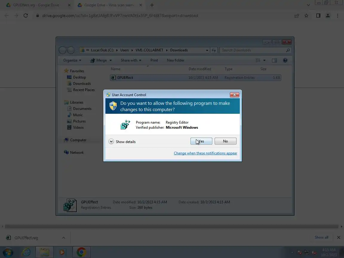The width and height of the screenshot is (344, 258).
Task: Open Windows Explorer taskbar icon
Action: 44,252
